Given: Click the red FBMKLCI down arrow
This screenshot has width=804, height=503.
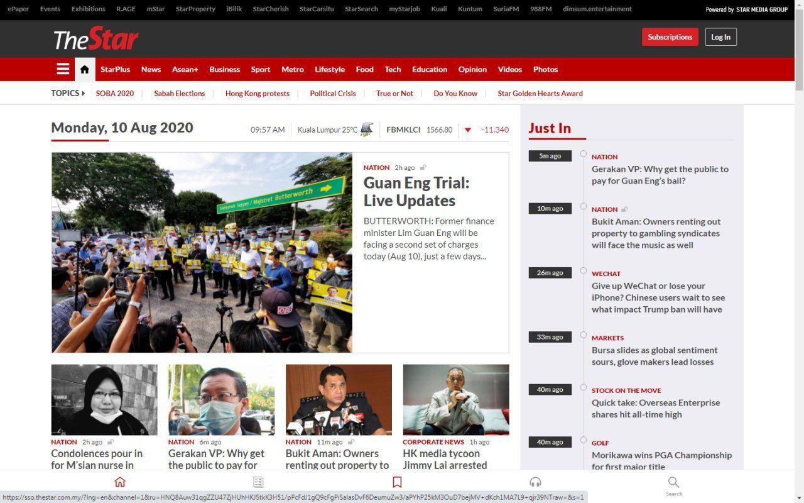Looking at the screenshot, I should click(x=467, y=130).
